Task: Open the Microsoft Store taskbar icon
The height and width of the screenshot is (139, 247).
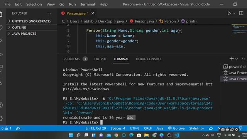Action: (139, 135)
